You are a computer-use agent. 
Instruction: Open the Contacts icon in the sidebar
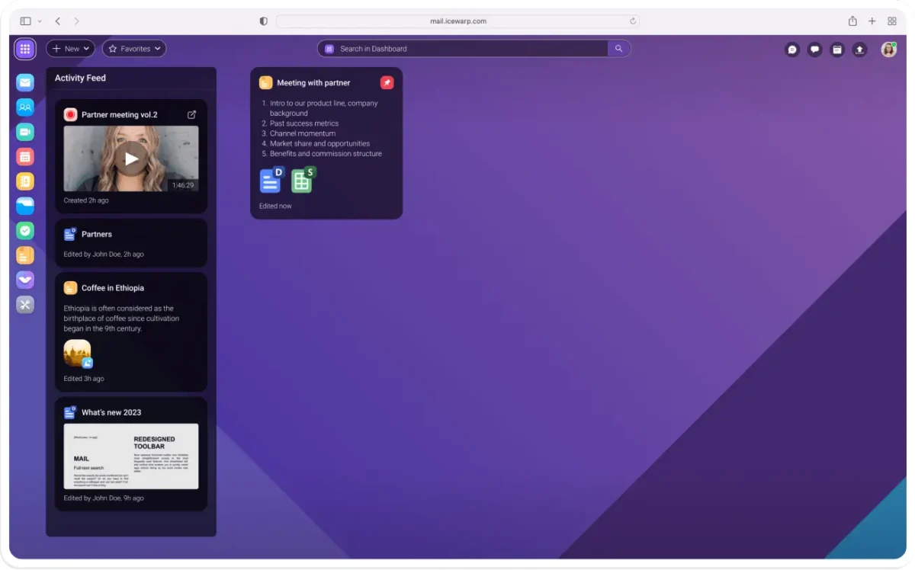click(25, 107)
